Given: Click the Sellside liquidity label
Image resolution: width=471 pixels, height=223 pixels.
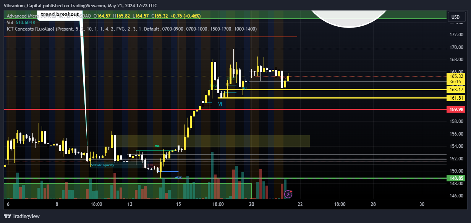Looking at the screenshot, I should [102, 165].
